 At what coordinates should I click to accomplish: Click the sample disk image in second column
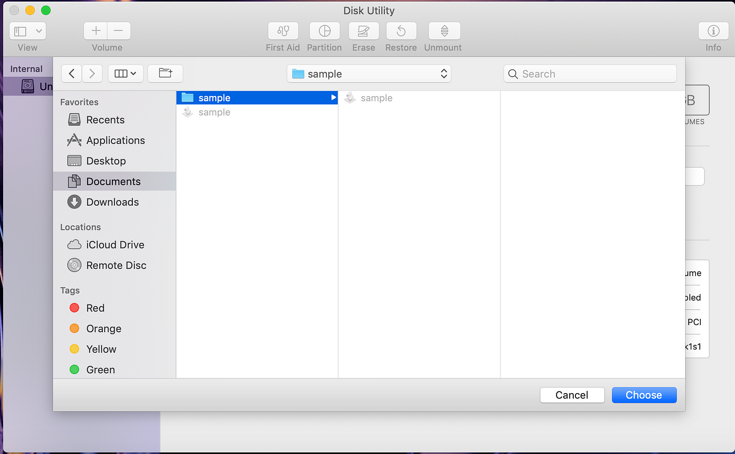419,98
